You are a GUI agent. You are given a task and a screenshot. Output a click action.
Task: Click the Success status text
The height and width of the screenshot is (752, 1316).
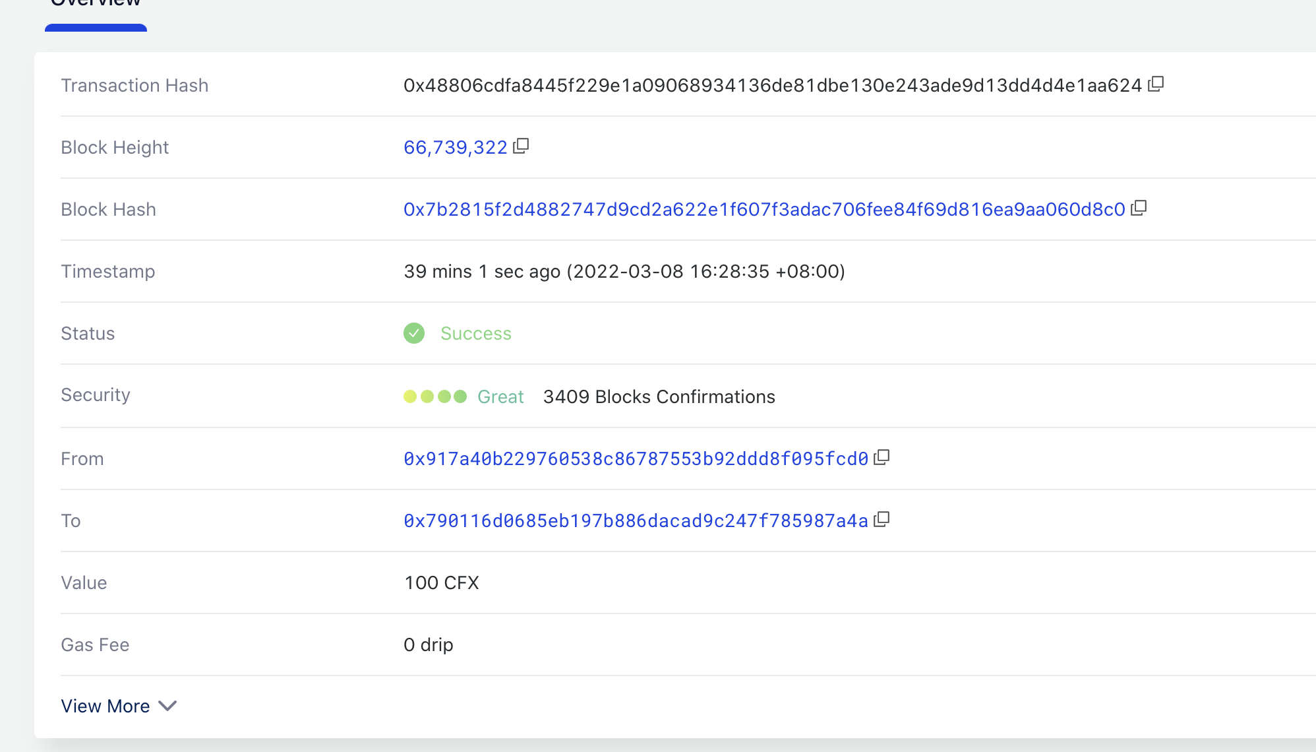tap(475, 333)
